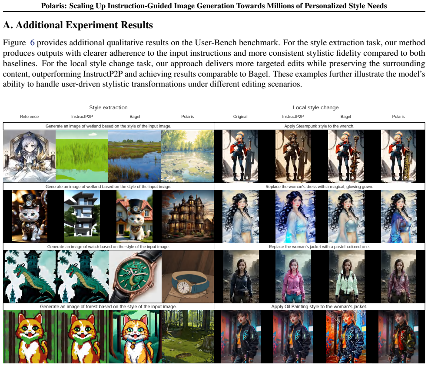Click the 'Style extraction' section heading
Screen dimensions: 428x366
pyautogui.click(x=108, y=107)
